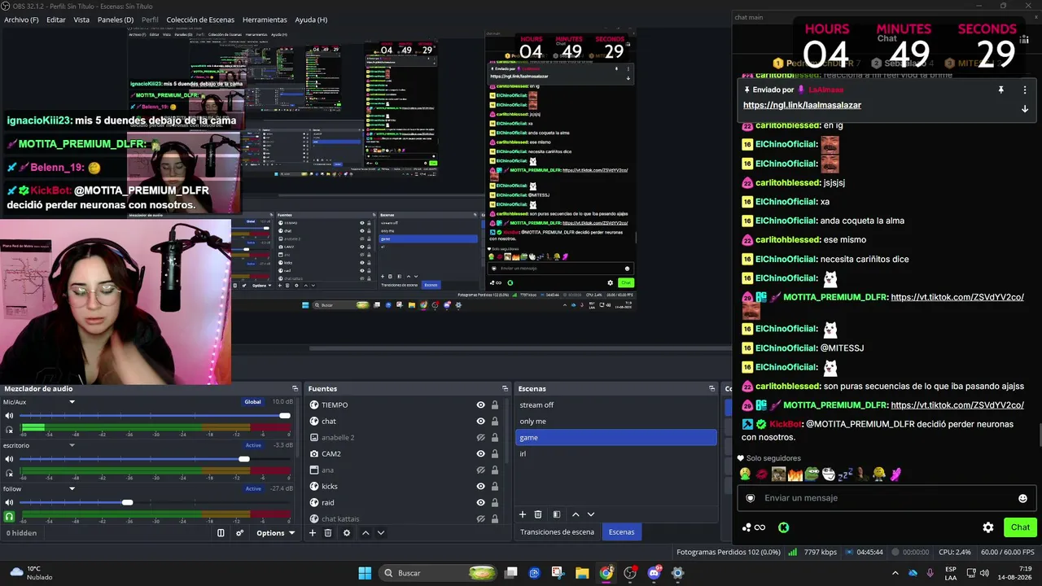
Task: Hide the kicks source
Action: [x=480, y=487]
